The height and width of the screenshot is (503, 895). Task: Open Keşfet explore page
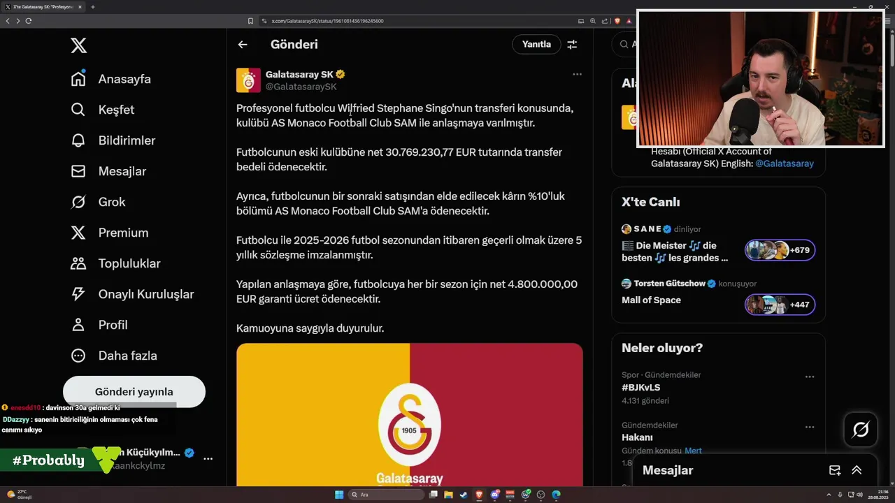point(103,110)
